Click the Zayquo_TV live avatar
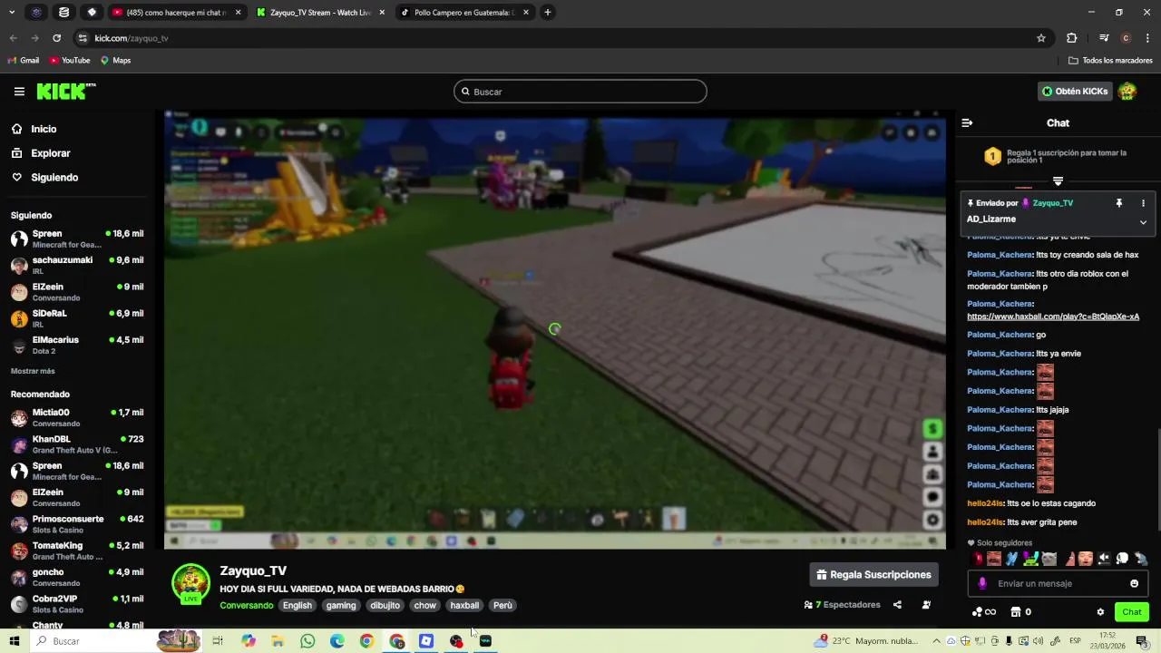The image size is (1161, 653). click(x=190, y=583)
